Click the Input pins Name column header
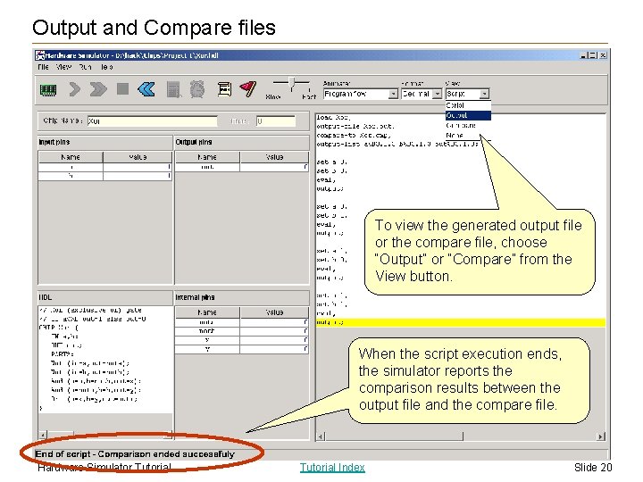Viewport: 643px width, 482px height. (x=71, y=157)
